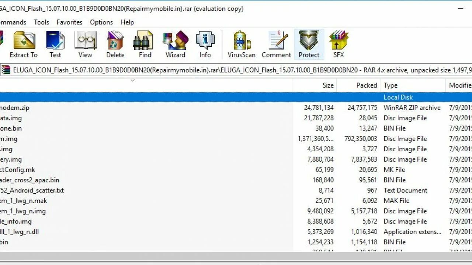
Task: Click the MAK File type cell
Action: click(x=396, y=201)
